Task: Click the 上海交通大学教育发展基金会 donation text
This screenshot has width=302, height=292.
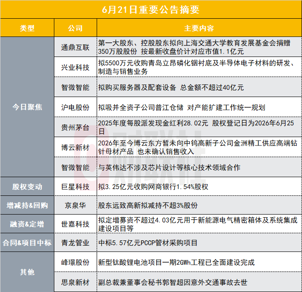Action: (x=194, y=47)
